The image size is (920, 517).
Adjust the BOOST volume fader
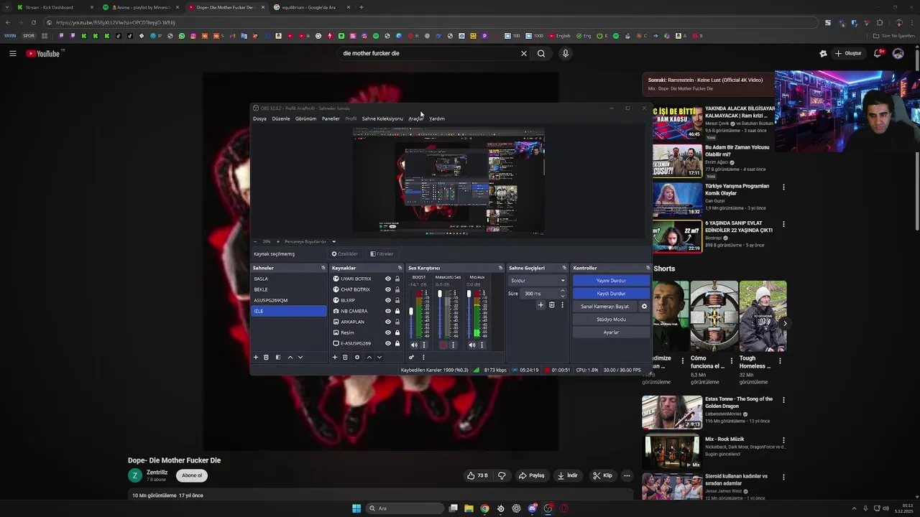(411, 312)
